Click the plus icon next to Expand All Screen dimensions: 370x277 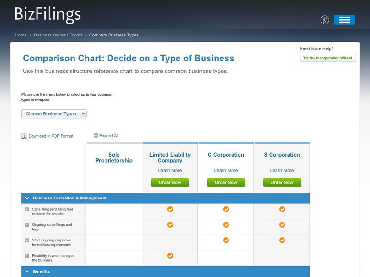click(97, 135)
